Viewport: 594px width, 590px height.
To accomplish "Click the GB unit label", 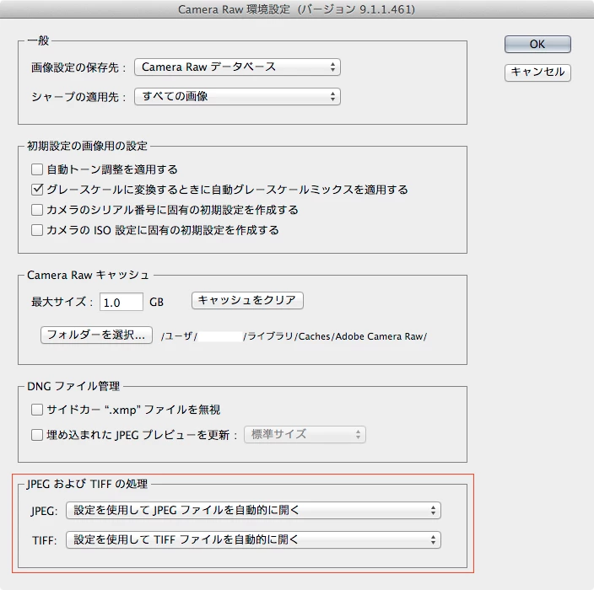I will pyautogui.click(x=156, y=302).
